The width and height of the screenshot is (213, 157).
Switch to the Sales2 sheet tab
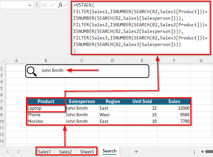pos(65,152)
